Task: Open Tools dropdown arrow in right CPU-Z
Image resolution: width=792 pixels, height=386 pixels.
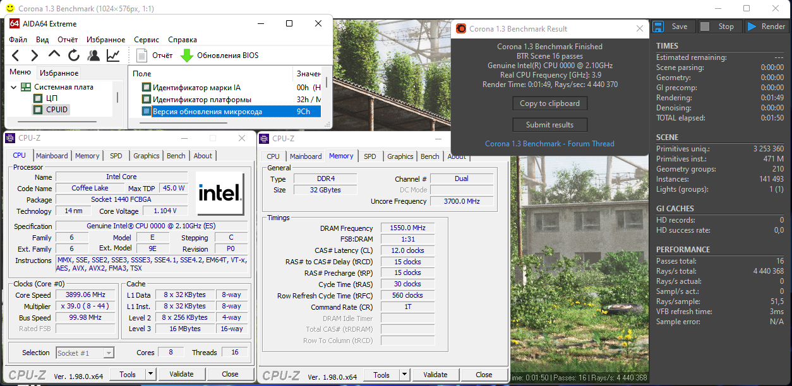Action: tap(404, 375)
